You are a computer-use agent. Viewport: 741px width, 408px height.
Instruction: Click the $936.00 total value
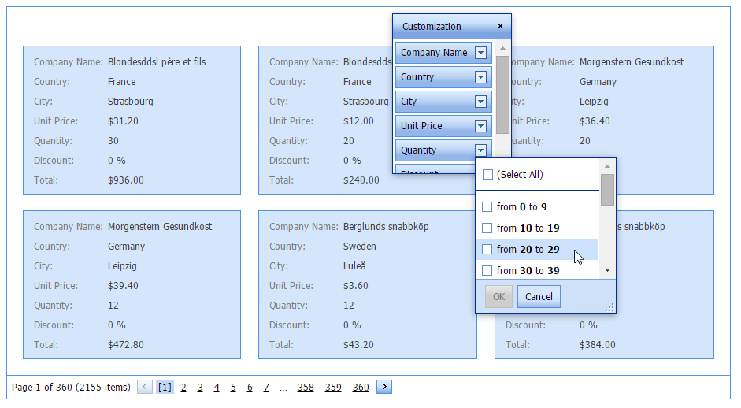[126, 180]
